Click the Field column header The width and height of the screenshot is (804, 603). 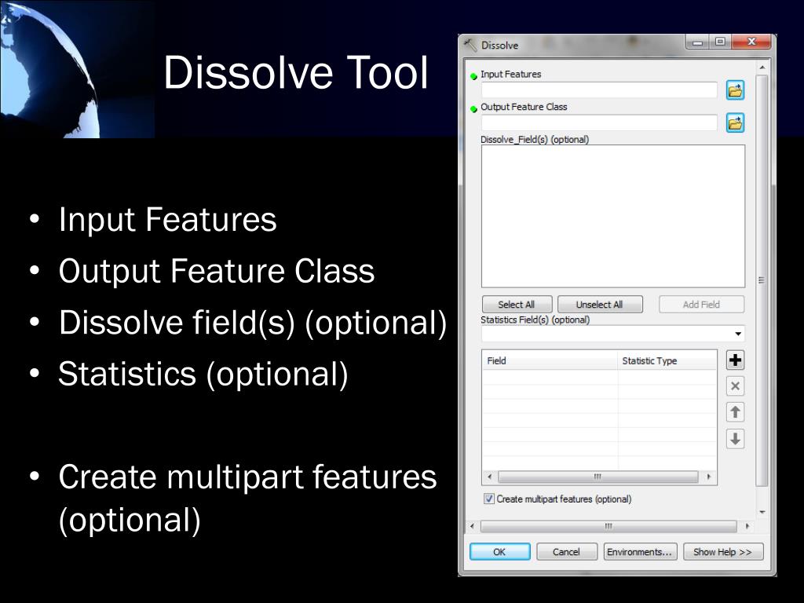click(550, 360)
